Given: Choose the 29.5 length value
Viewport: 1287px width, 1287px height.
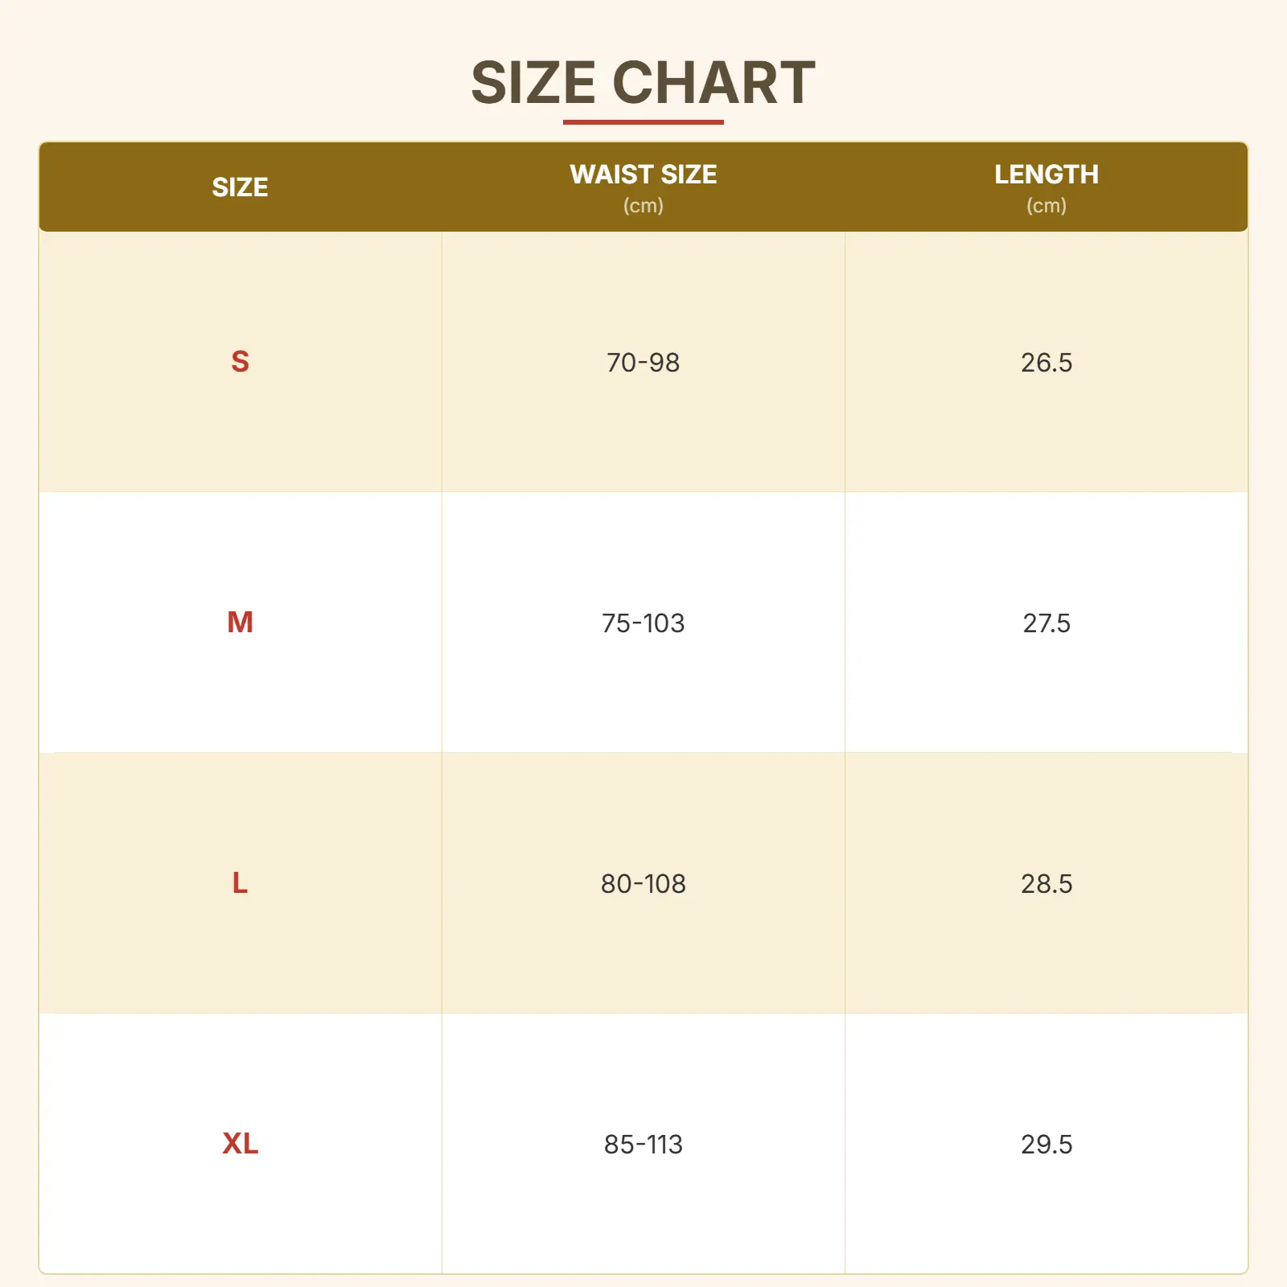Looking at the screenshot, I should pyautogui.click(x=1046, y=1145).
